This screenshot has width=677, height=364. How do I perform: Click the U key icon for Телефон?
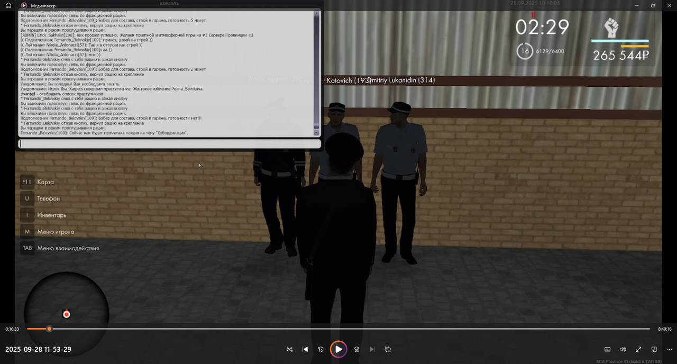(x=26, y=198)
